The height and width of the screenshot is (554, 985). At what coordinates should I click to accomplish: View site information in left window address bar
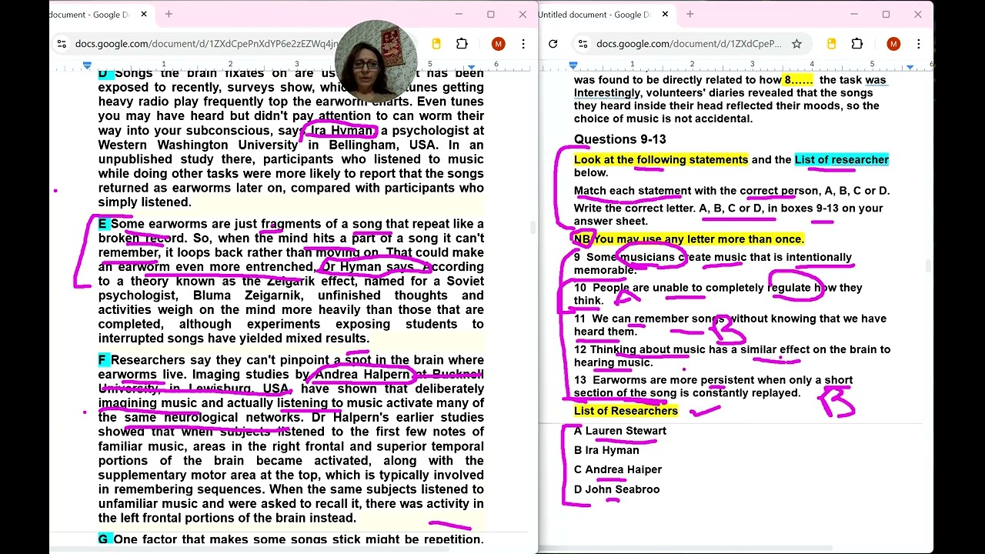[62, 44]
